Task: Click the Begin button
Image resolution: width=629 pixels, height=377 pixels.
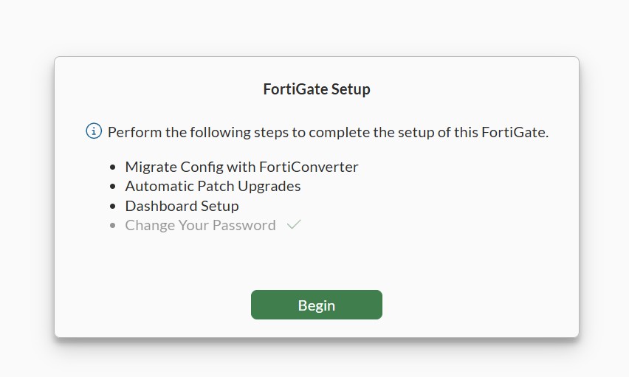Action: (x=316, y=305)
